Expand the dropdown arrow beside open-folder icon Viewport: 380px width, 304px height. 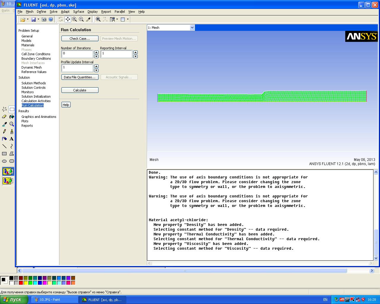pyautogui.click(x=28, y=19)
